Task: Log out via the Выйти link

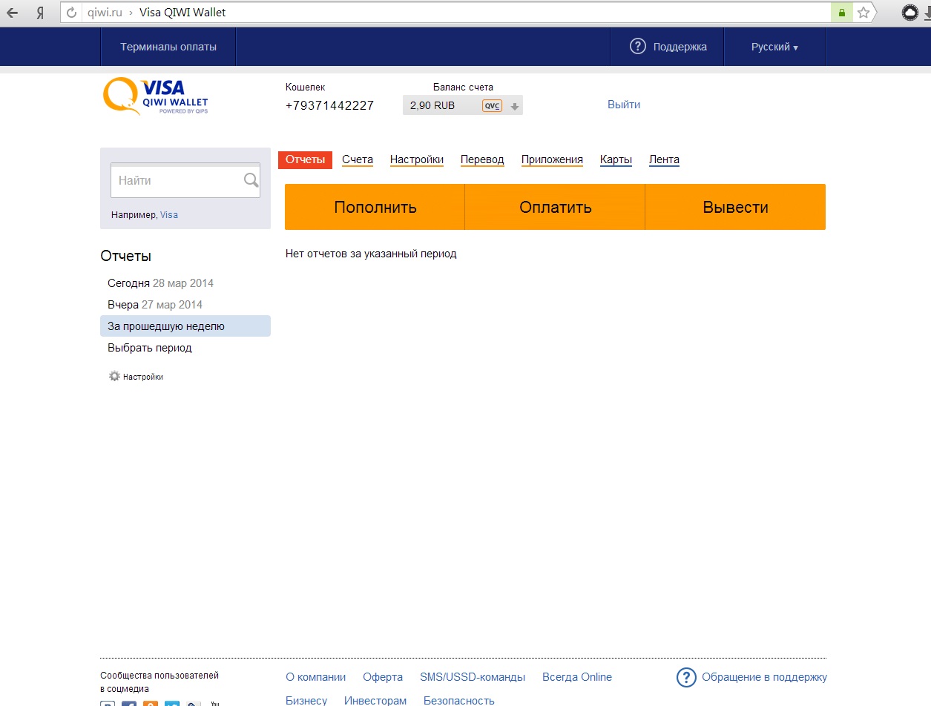Action: point(624,105)
